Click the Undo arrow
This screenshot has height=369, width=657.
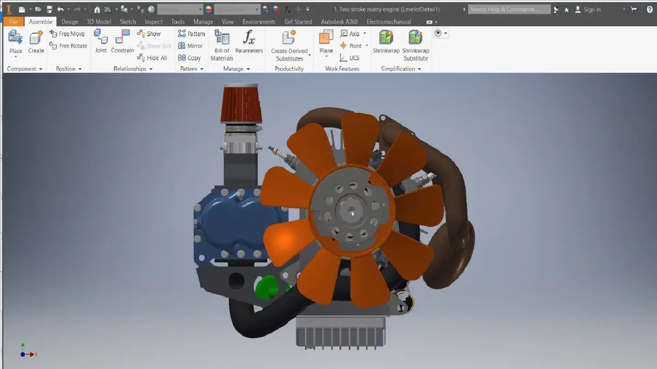click(60, 9)
